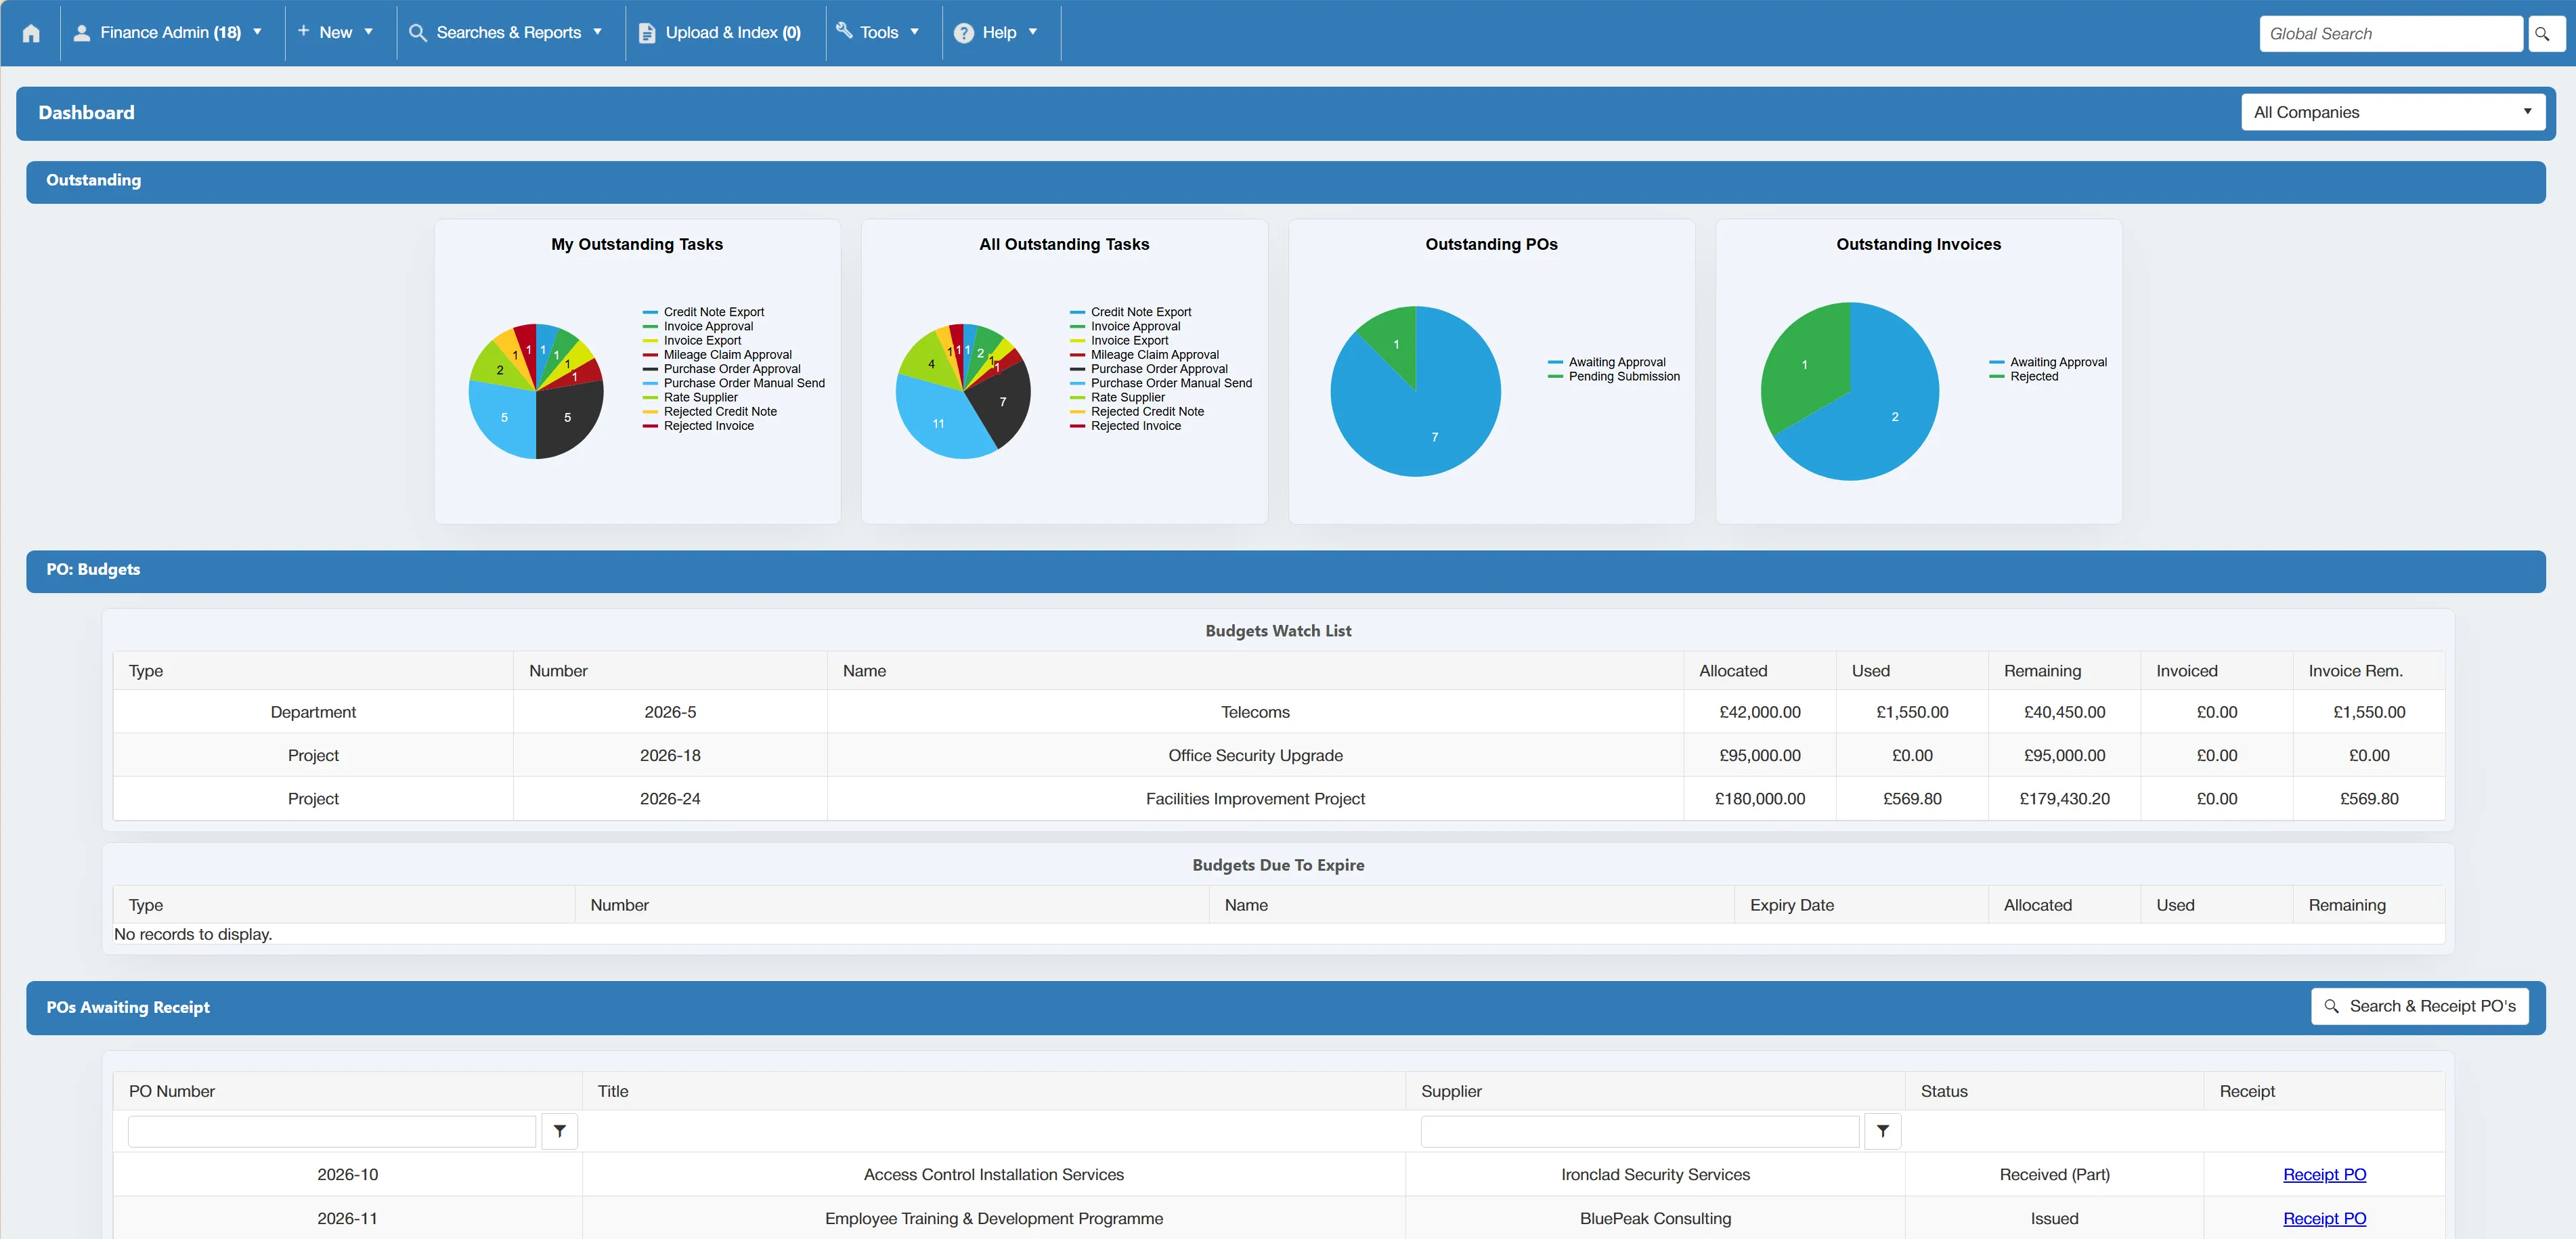This screenshot has width=2576, height=1239.
Task: Click the Ironclad Security Services supplier cell
Action: pos(1655,1174)
